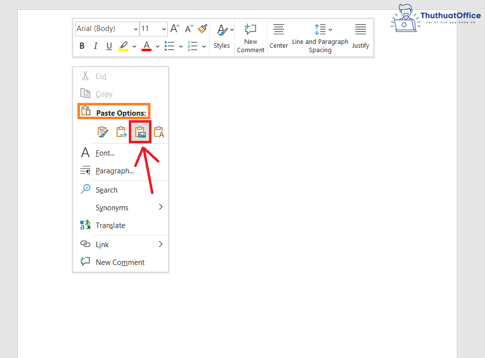Apply red font color

(x=147, y=46)
